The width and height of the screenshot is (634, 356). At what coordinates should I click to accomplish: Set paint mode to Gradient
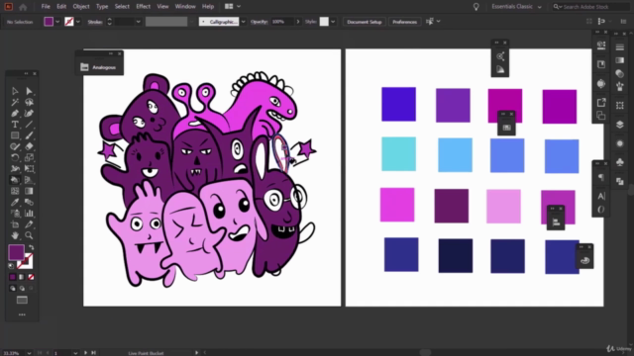click(x=22, y=277)
